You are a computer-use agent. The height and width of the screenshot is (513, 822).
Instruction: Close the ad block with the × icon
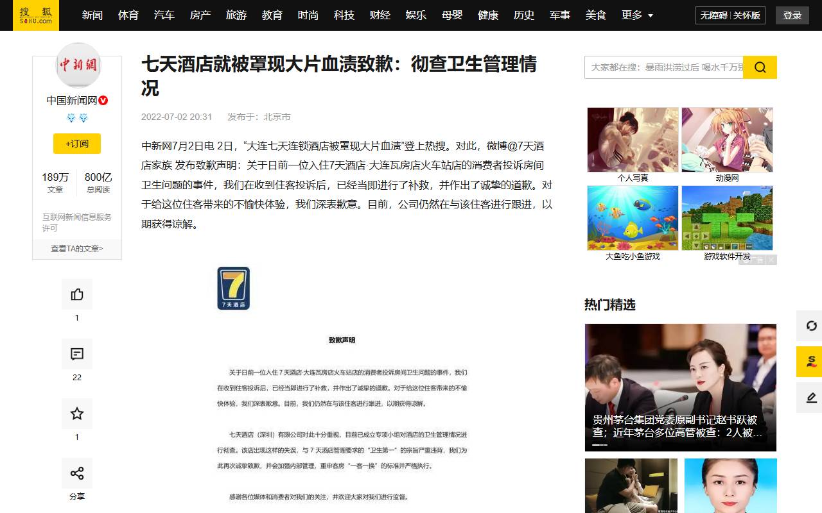click(771, 260)
